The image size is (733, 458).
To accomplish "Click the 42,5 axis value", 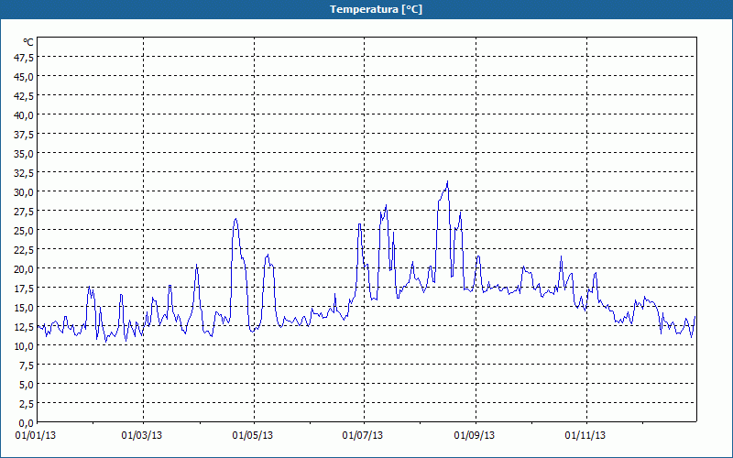I will click(25, 96).
